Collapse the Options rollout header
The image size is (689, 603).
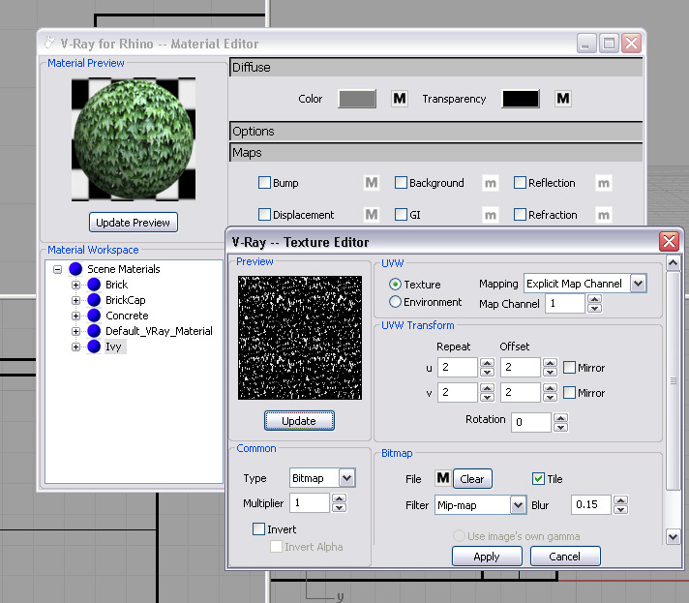435,132
